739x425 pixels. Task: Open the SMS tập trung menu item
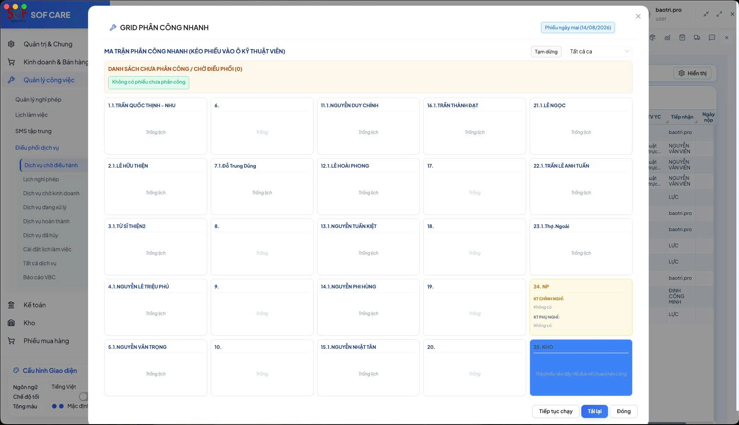tap(33, 131)
